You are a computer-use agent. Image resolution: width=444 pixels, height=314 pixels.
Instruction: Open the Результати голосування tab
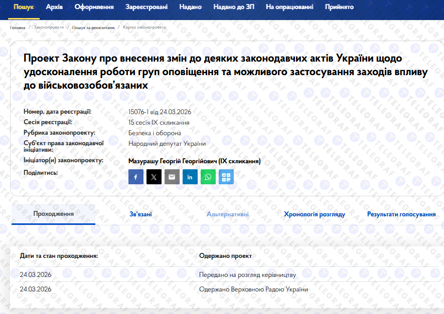point(401,214)
